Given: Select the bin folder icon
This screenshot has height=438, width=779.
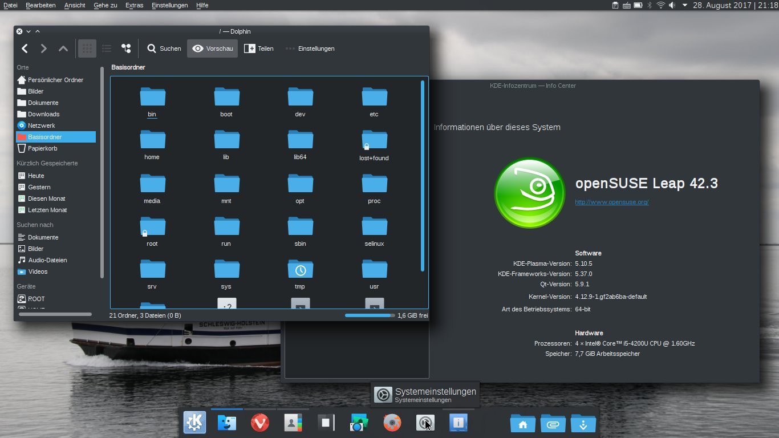Looking at the screenshot, I should [152, 96].
